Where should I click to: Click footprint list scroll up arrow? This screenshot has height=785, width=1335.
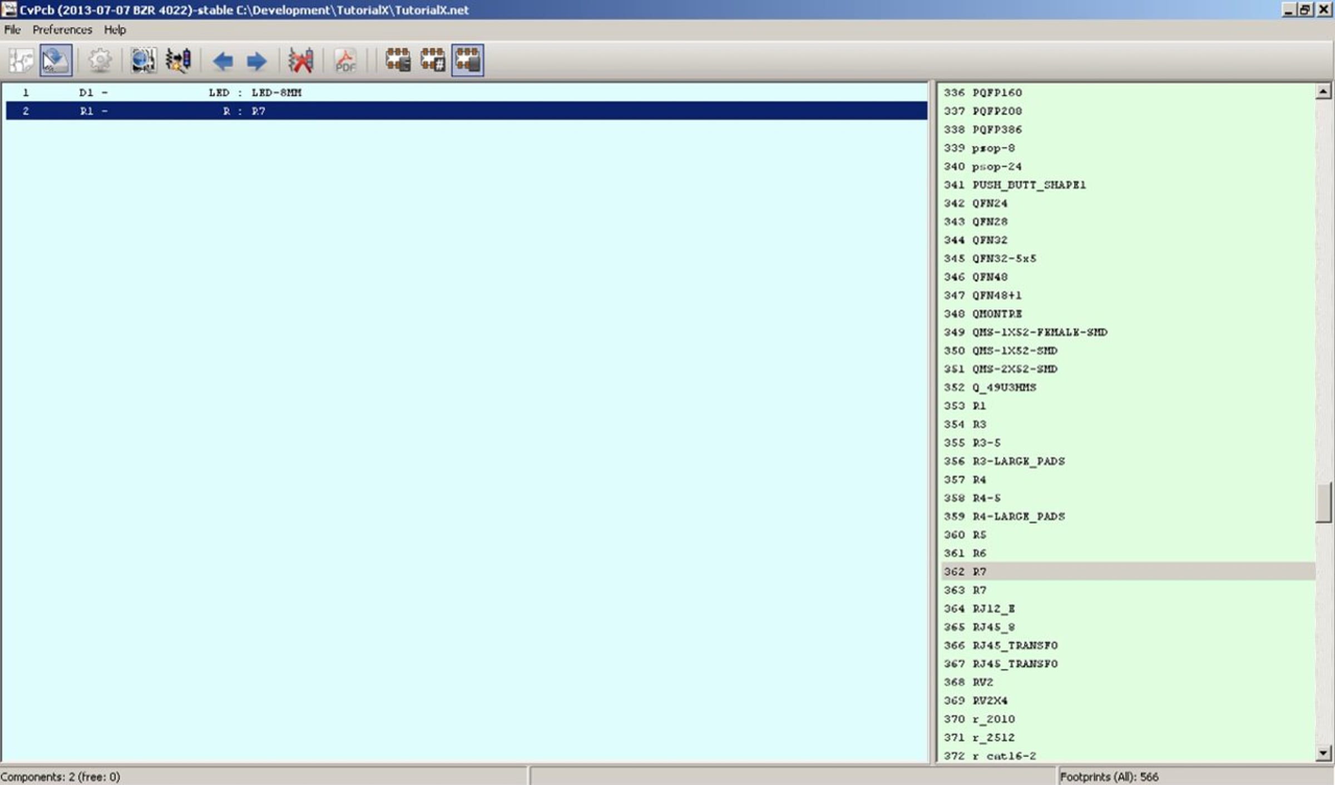(1323, 91)
